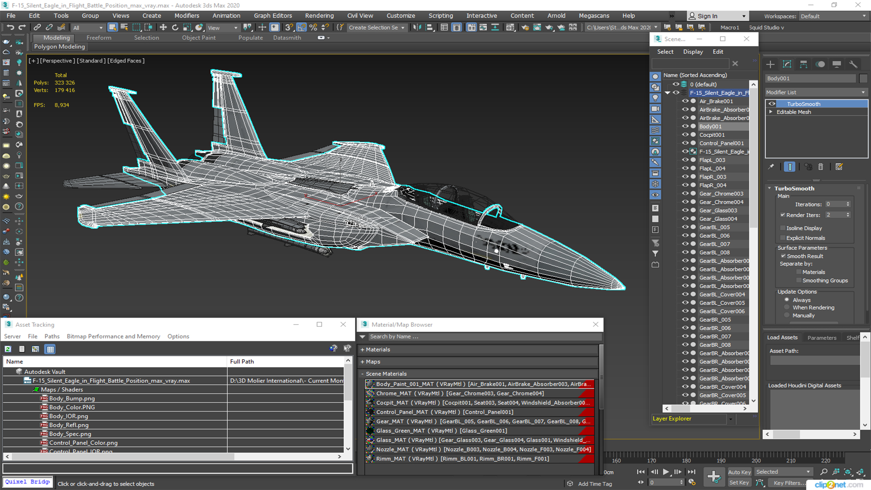Image resolution: width=871 pixels, height=490 pixels.
Task: Click the Undo arrow icon
Action: [x=10, y=27]
